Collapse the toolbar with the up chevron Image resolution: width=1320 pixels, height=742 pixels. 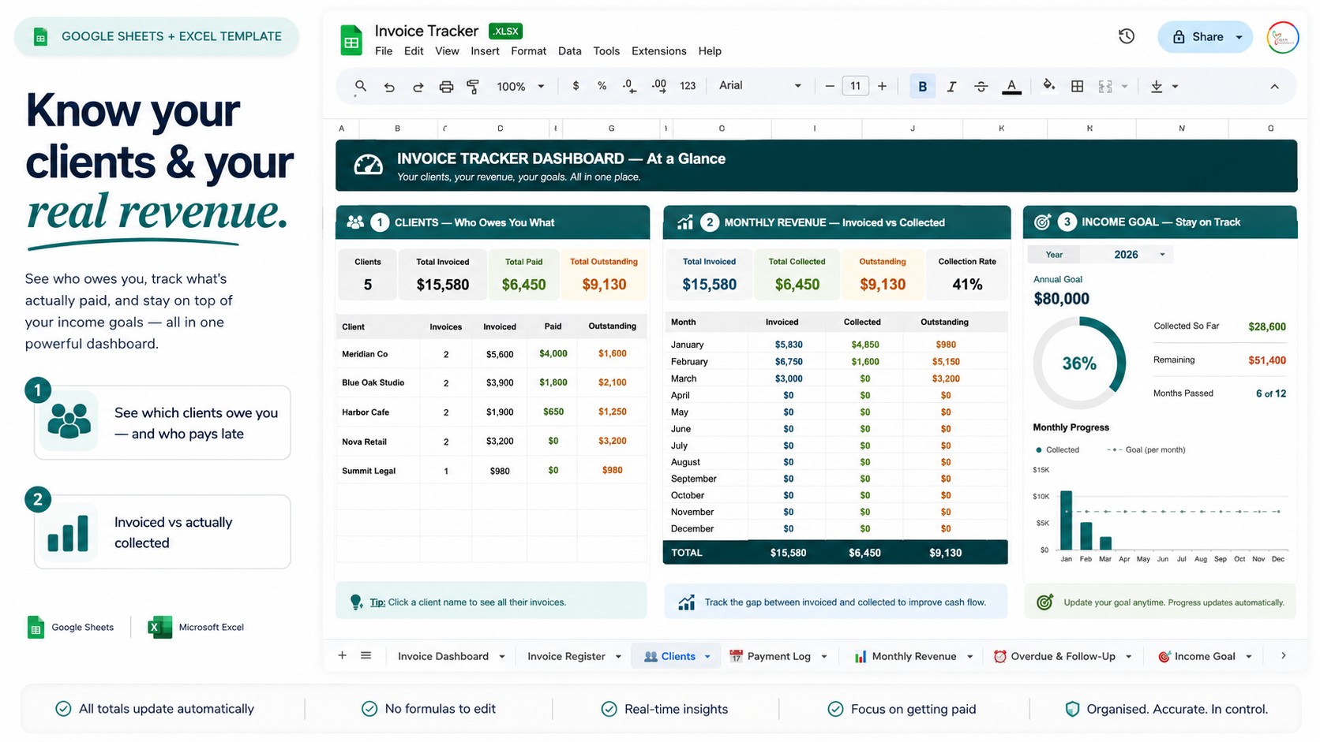(1274, 87)
